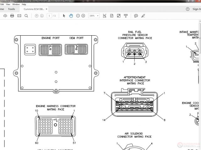Image resolution: width=201 pixels, height=150 pixels.
Task: Open the View menu
Action: pos(8,4)
